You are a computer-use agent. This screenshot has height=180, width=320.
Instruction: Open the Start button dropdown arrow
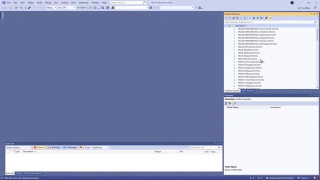point(86,8)
